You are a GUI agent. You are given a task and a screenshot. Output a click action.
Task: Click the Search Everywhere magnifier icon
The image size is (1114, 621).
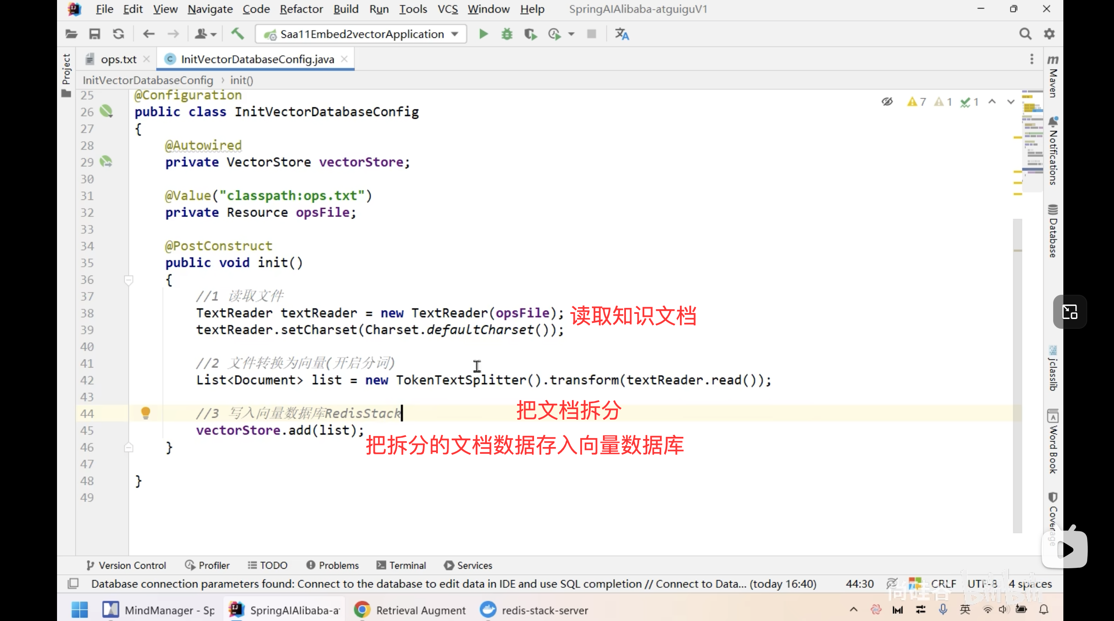pos(1025,34)
